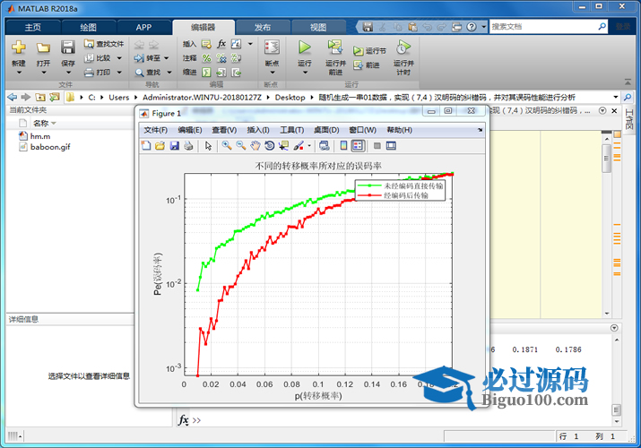Open the 打印 dropdown arrow
Image resolution: width=641 pixels, height=448 pixels.
(119, 73)
